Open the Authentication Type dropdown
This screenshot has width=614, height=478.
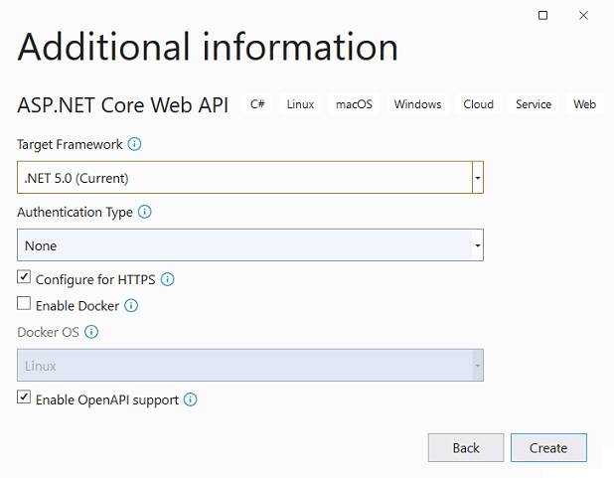point(249,245)
